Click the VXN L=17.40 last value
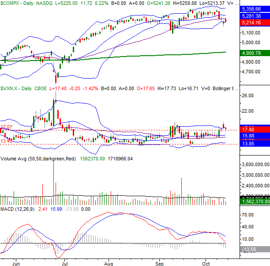The height and width of the screenshot is (266, 270). point(58,88)
